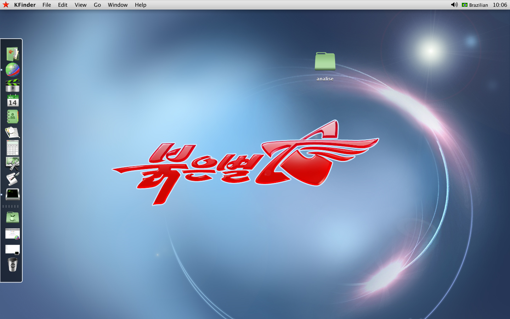Open the script text editor dock icon
Image resolution: width=510 pixels, height=319 pixels.
(12, 179)
